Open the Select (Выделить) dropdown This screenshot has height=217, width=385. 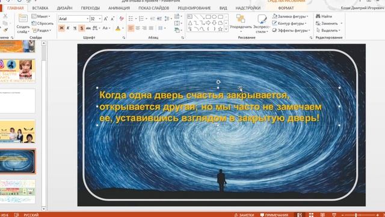click(328, 31)
